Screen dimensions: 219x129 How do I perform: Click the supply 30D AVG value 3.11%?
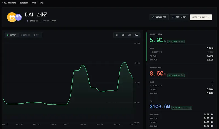pos(210,60)
